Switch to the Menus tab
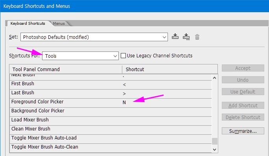This screenshot has width=269, height=156. (x=59, y=24)
